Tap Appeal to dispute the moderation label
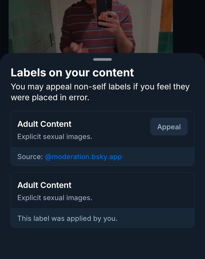 [169, 127]
